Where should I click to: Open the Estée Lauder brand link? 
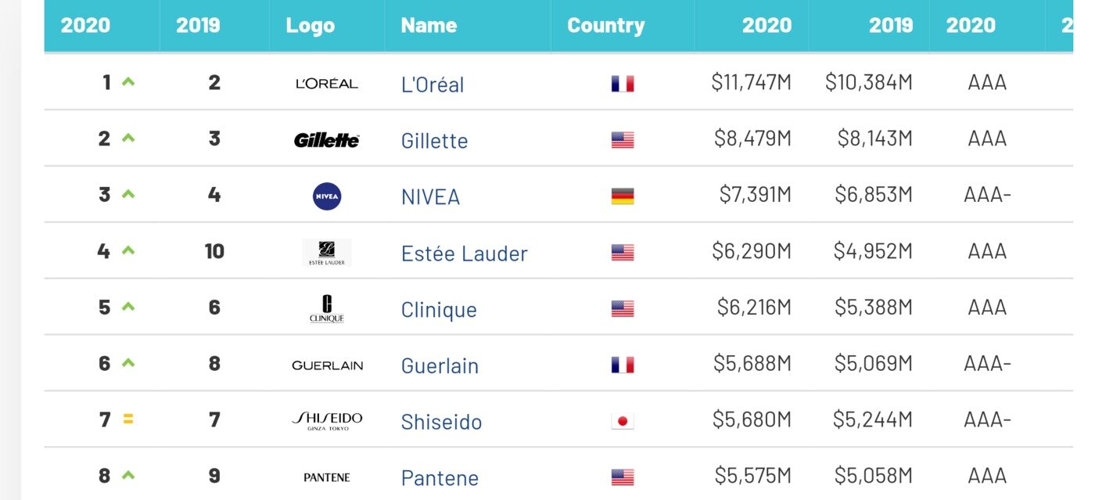464,254
